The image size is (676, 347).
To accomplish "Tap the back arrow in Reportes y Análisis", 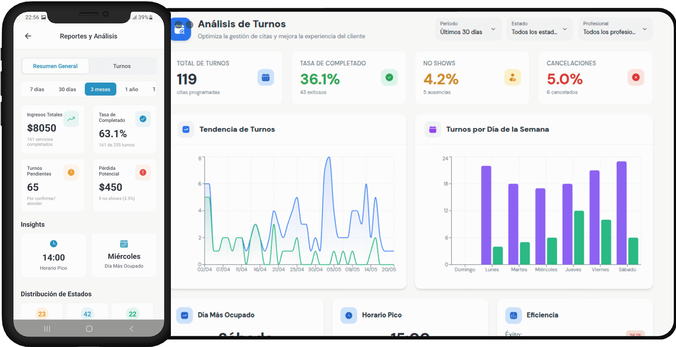I will pyautogui.click(x=28, y=36).
